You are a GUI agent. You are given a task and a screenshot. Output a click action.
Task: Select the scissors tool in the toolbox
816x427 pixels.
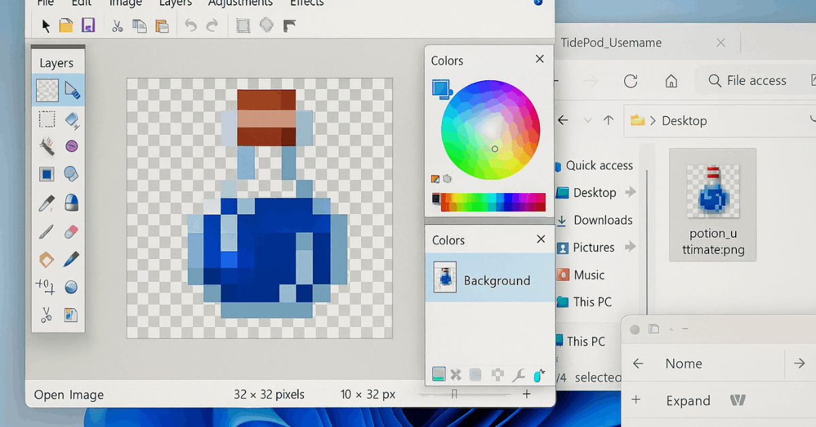47,314
